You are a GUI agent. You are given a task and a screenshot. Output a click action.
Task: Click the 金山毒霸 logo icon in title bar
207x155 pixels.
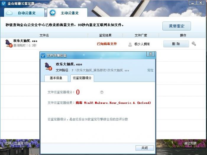4,4
